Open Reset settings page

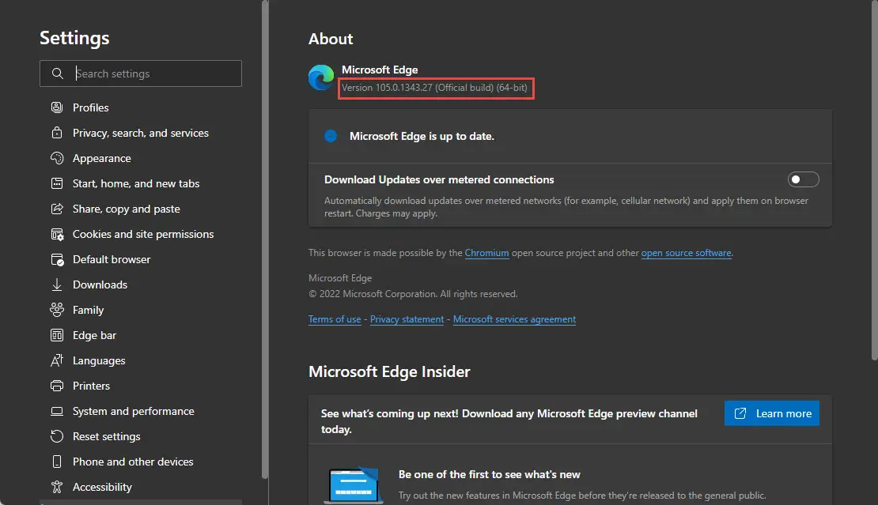(x=107, y=437)
